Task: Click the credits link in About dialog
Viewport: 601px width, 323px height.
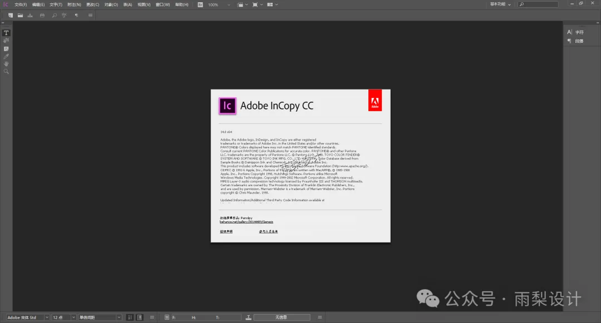Action: click(268, 231)
